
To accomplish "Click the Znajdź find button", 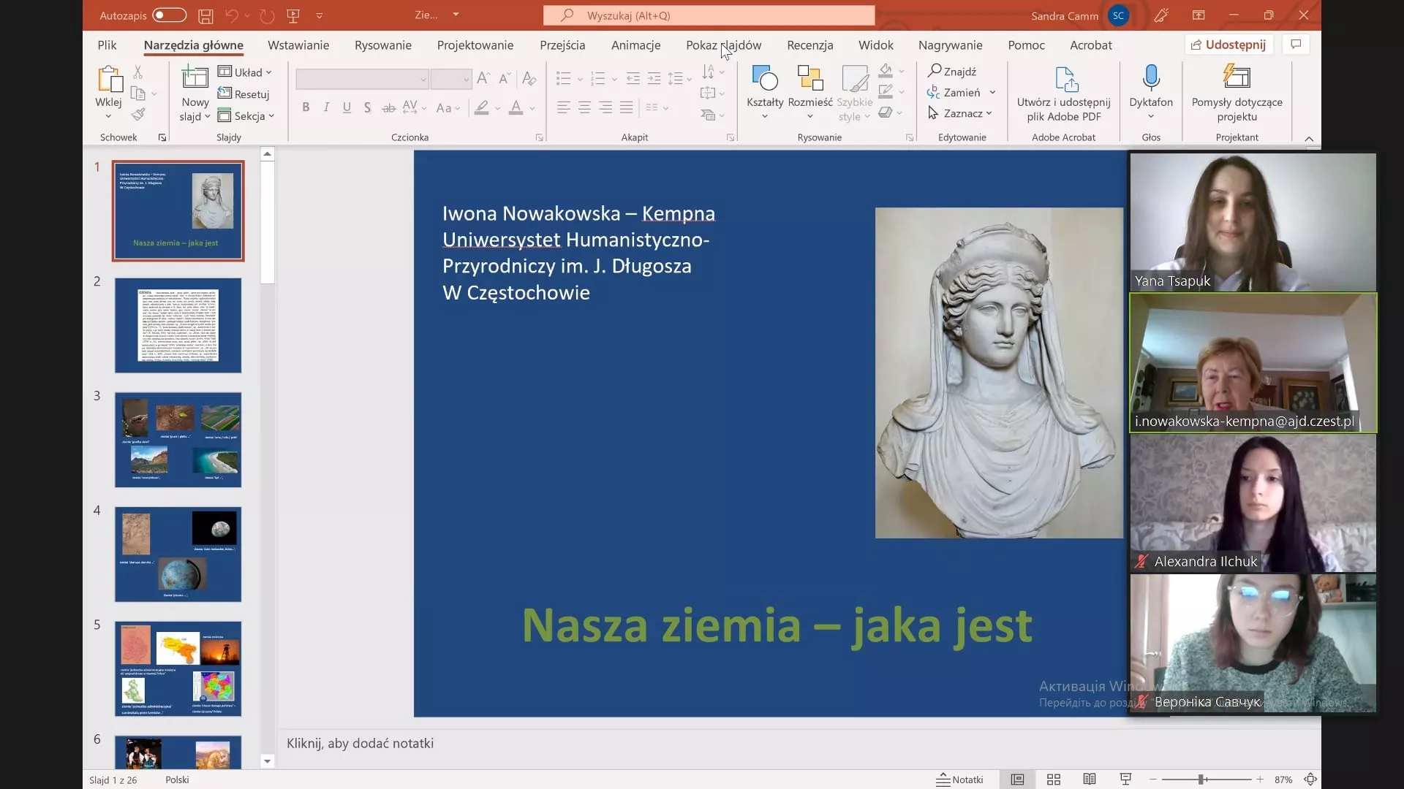I will coord(952,72).
